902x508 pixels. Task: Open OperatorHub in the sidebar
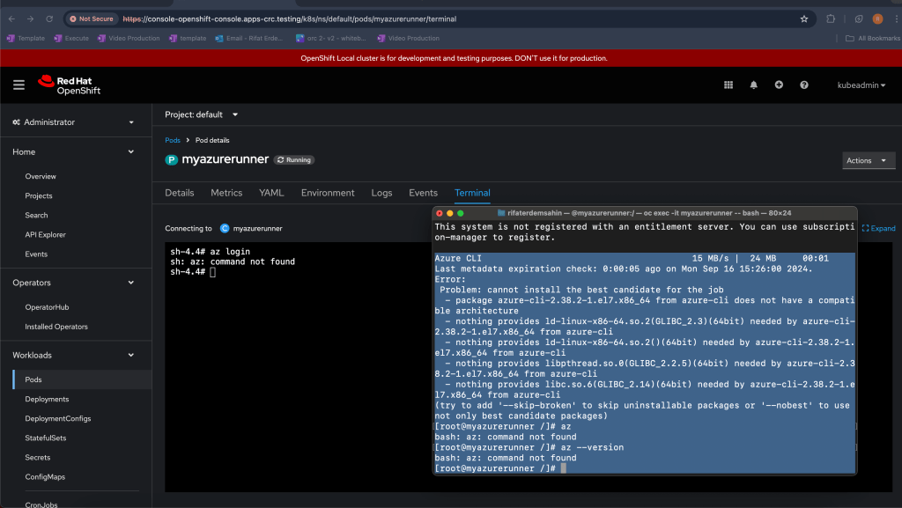pyautogui.click(x=48, y=307)
